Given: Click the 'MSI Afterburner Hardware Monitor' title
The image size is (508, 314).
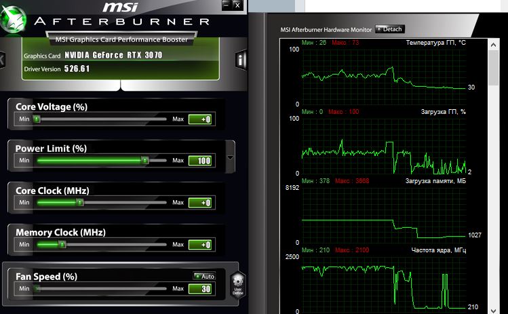Looking at the screenshot, I should click(326, 30).
